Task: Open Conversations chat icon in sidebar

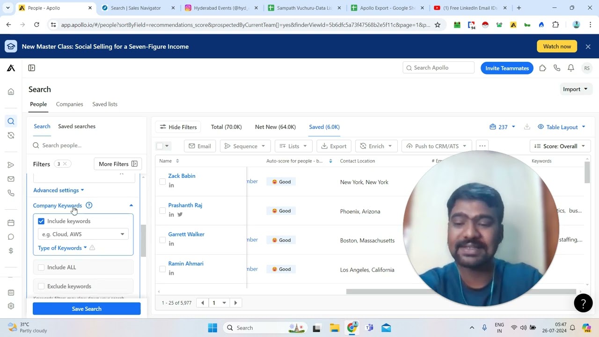Action: 11,237
